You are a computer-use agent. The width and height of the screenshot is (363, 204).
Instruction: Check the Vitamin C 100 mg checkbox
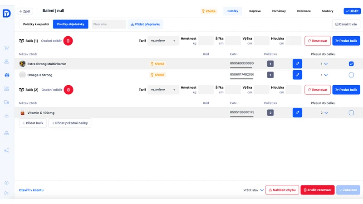pyautogui.click(x=351, y=113)
